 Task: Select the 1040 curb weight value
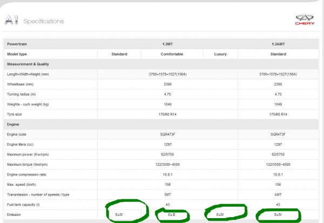tap(167, 104)
